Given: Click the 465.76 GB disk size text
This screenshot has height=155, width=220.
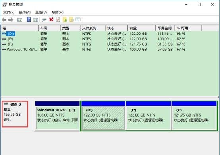Looking at the screenshot, I should (x=12, y=115).
